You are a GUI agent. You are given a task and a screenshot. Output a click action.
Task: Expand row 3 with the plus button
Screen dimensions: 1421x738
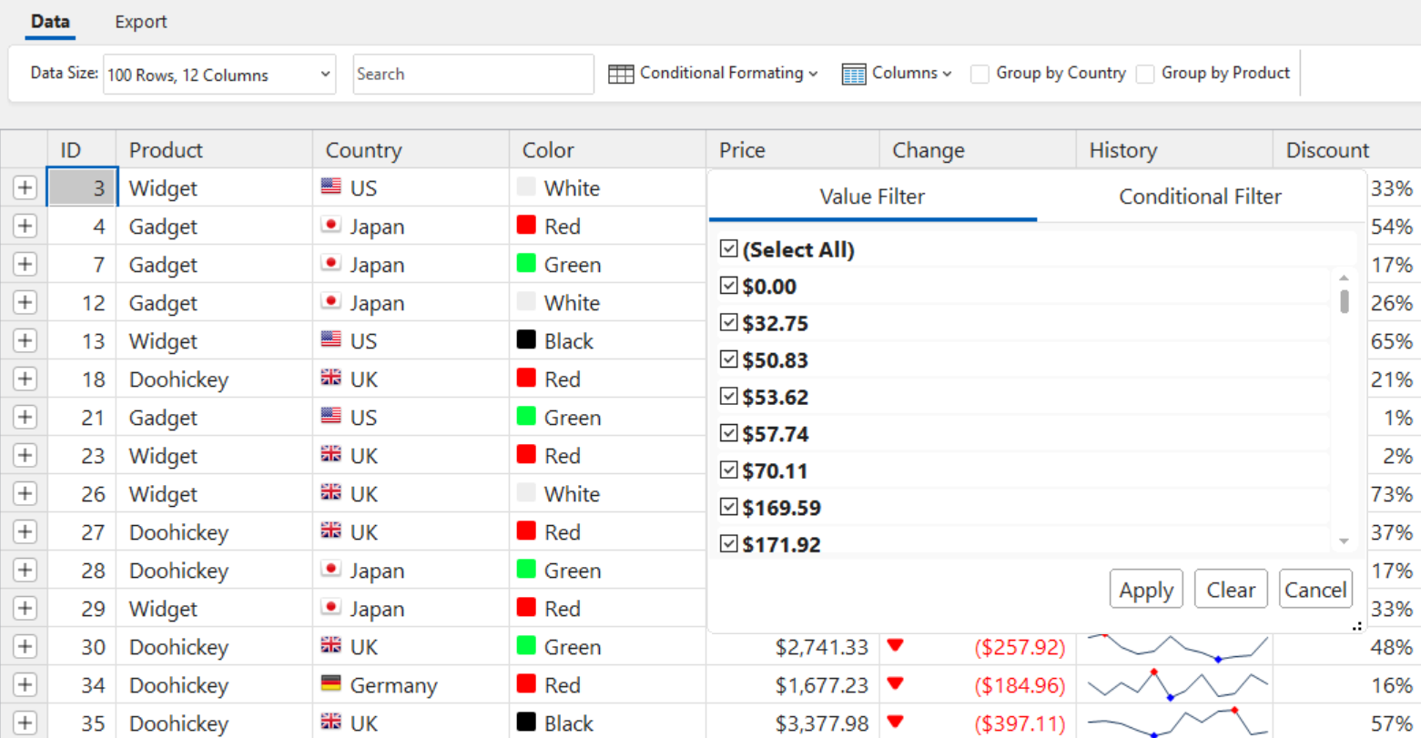click(x=25, y=187)
